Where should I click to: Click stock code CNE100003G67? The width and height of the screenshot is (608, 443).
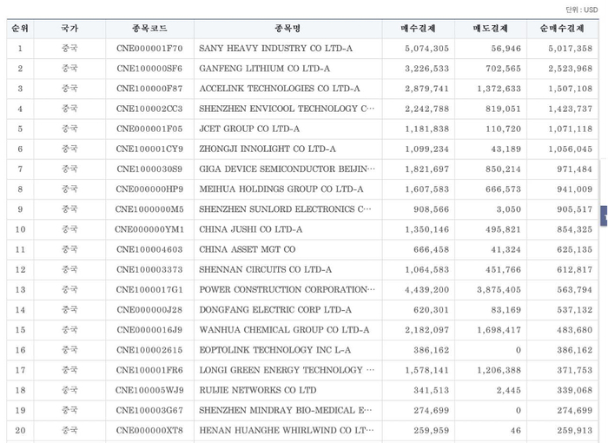149,410
